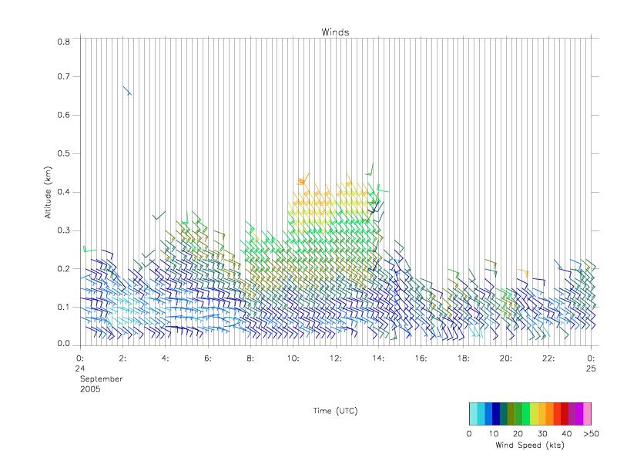Select the "12:" time tick label

click(336, 358)
